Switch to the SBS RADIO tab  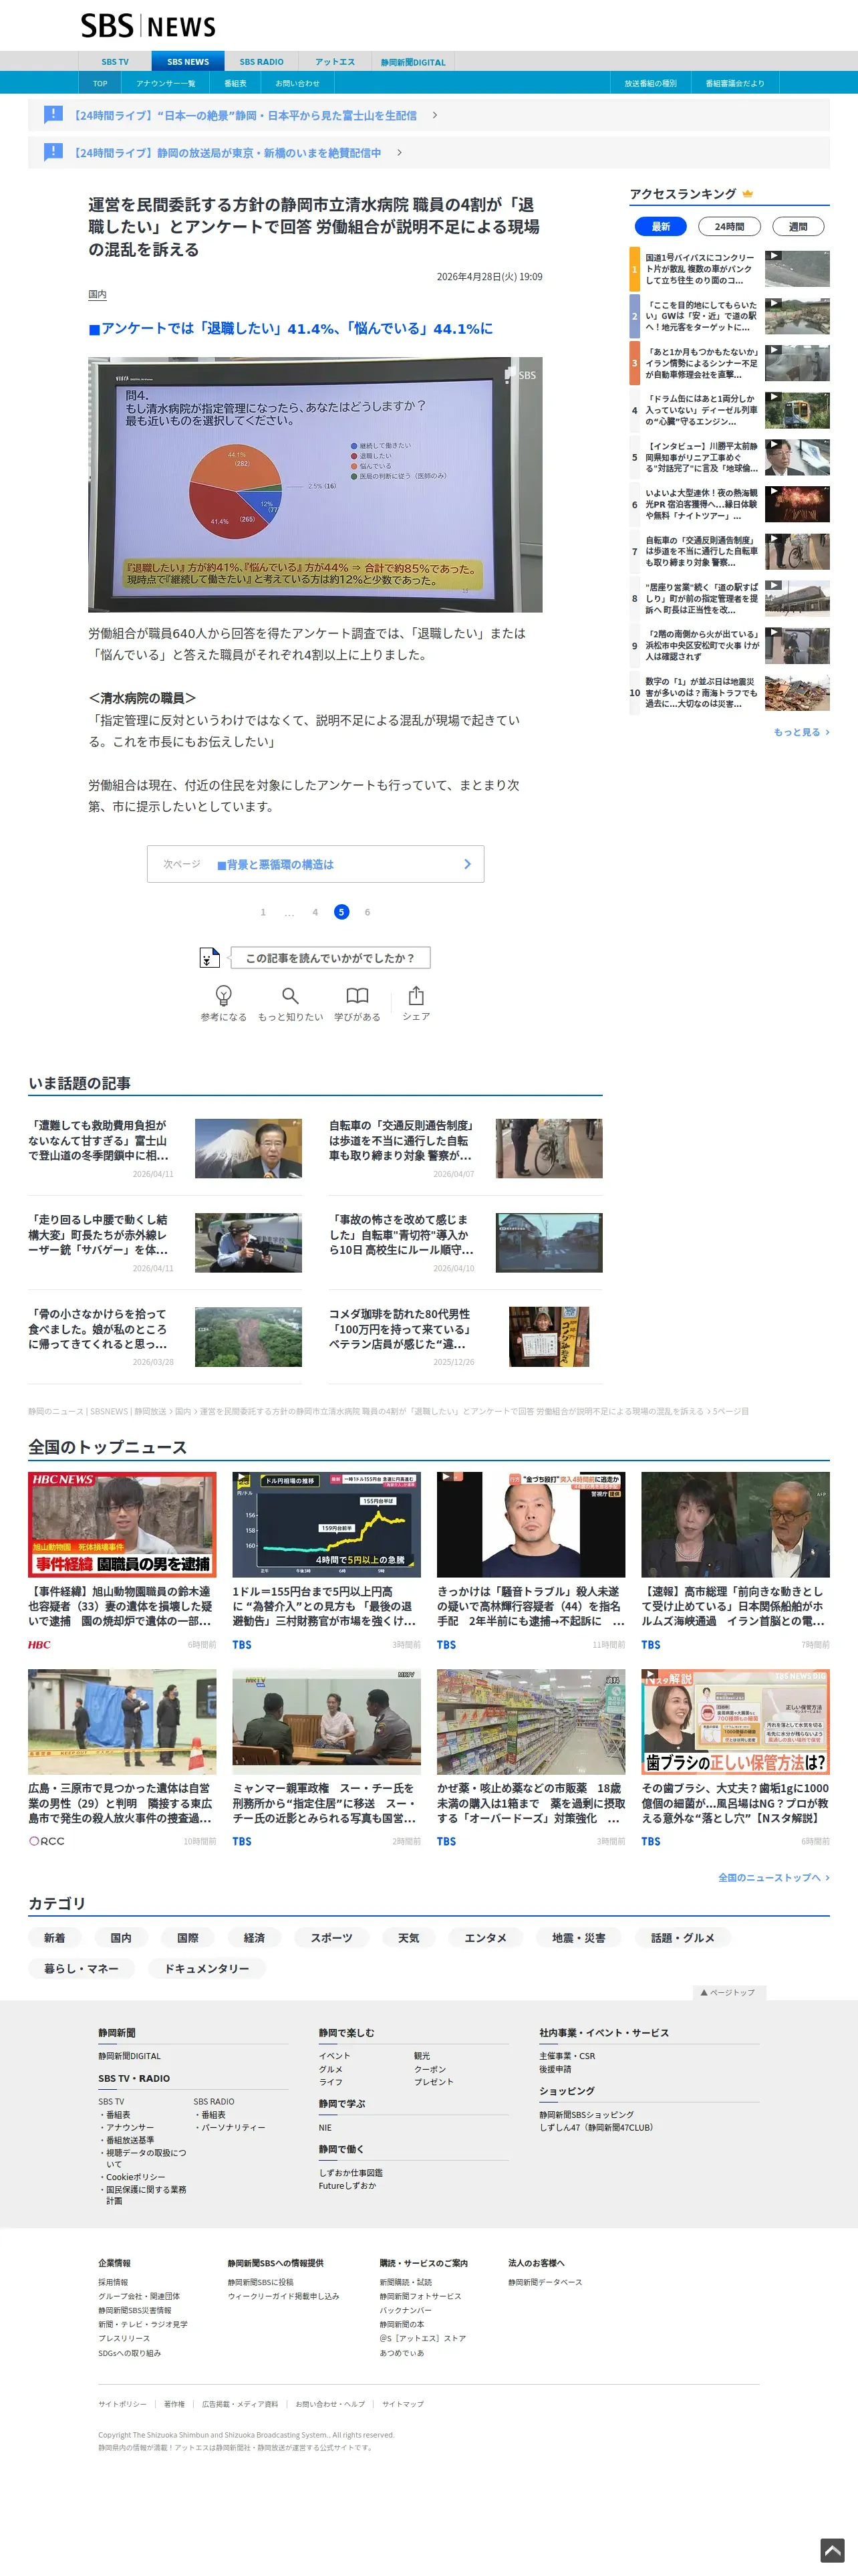[x=261, y=62]
